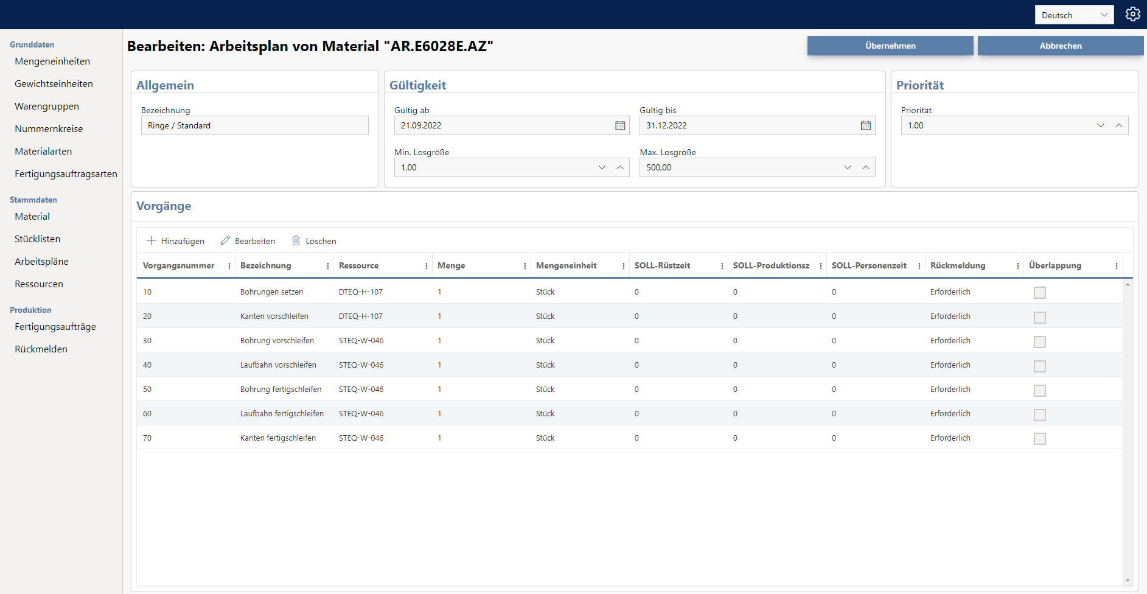Open the Gültig ab calendar picker

pos(620,125)
